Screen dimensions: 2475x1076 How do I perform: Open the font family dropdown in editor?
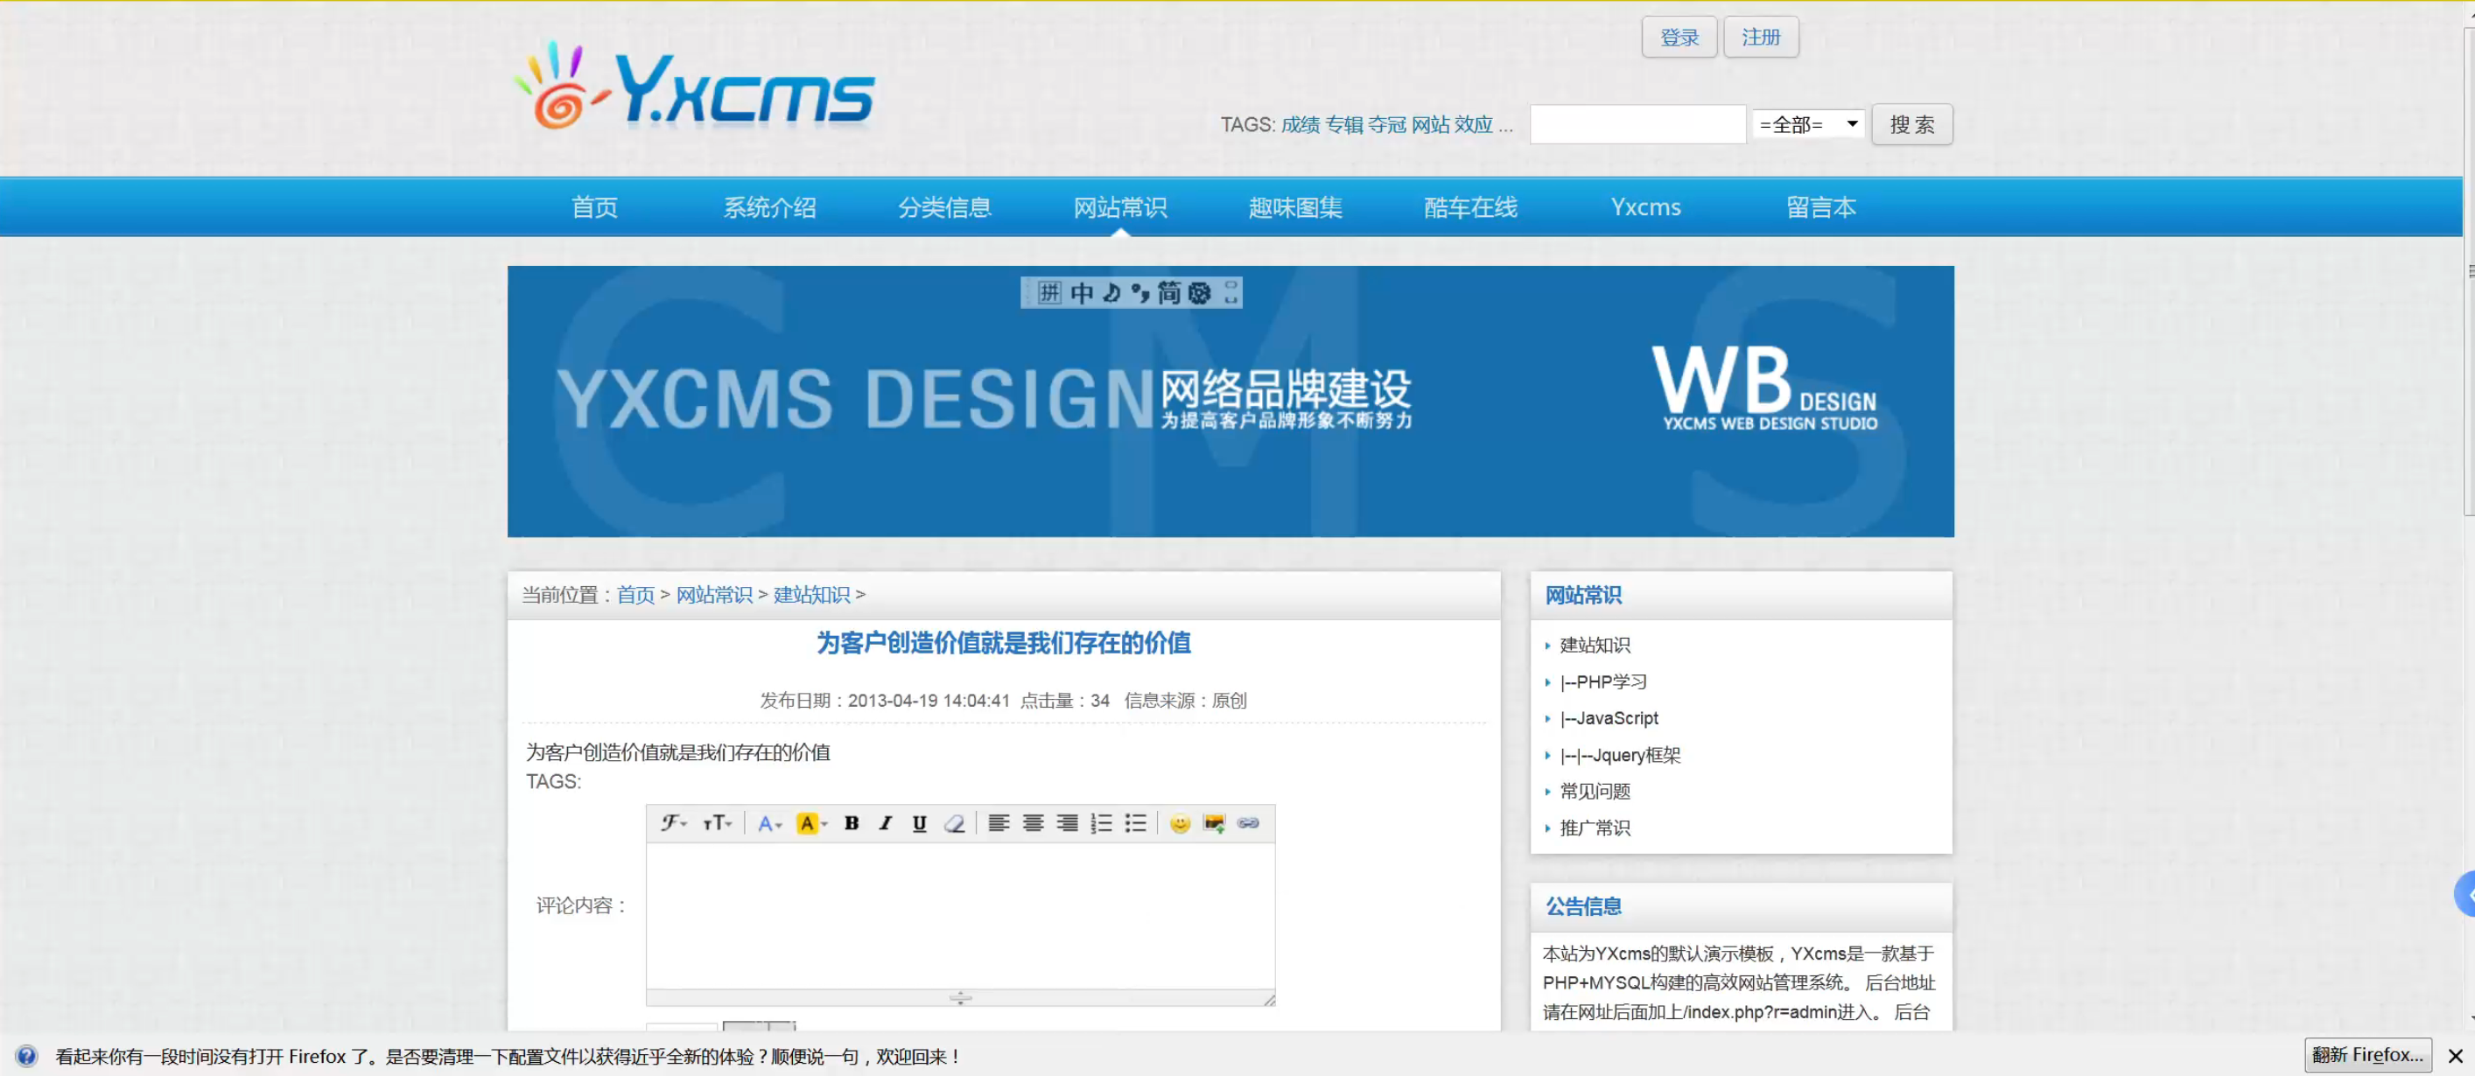coord(672,823)
